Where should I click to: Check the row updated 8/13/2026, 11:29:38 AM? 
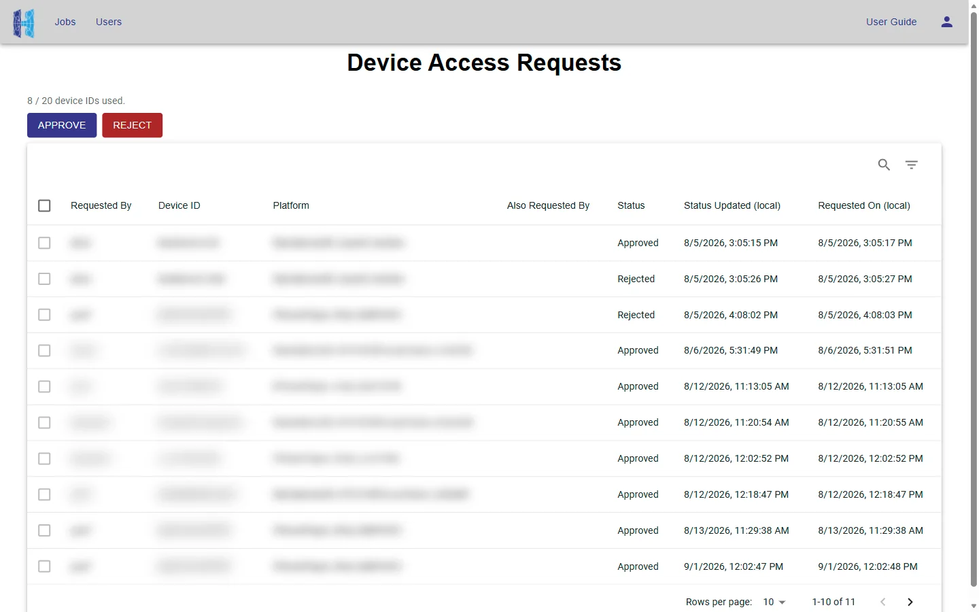(44, 530)
